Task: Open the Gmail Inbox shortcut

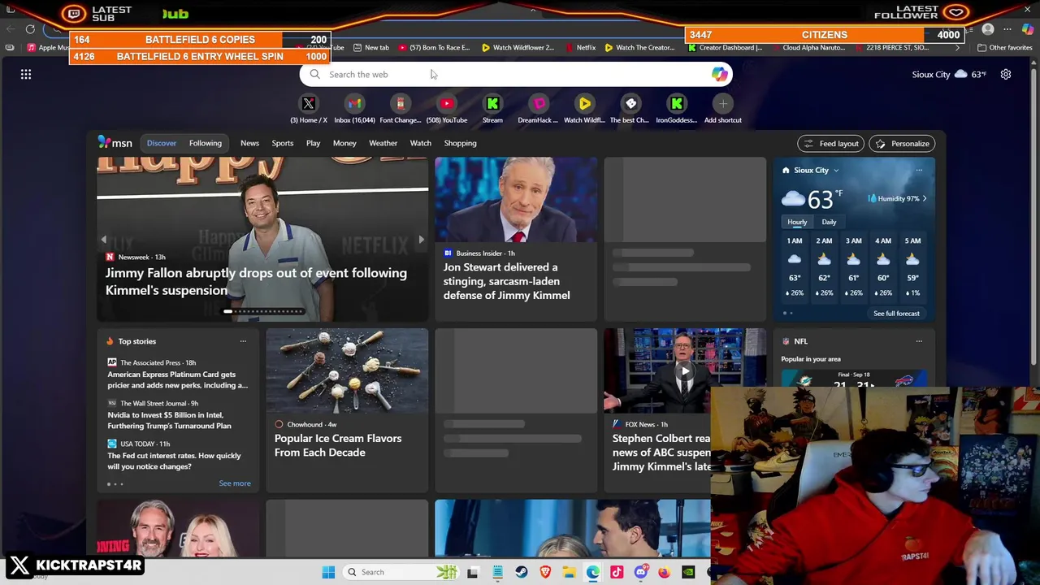Action: coord(354,109)
